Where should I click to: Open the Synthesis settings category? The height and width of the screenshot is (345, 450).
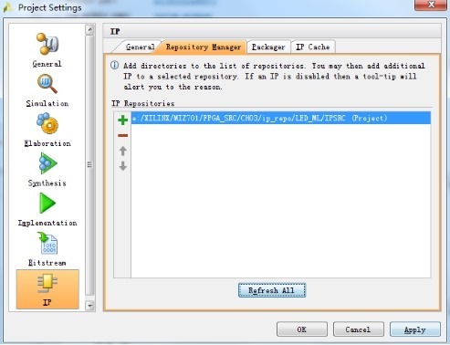(x=47, y=170)
